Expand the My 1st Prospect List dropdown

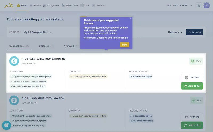[38, 32]
